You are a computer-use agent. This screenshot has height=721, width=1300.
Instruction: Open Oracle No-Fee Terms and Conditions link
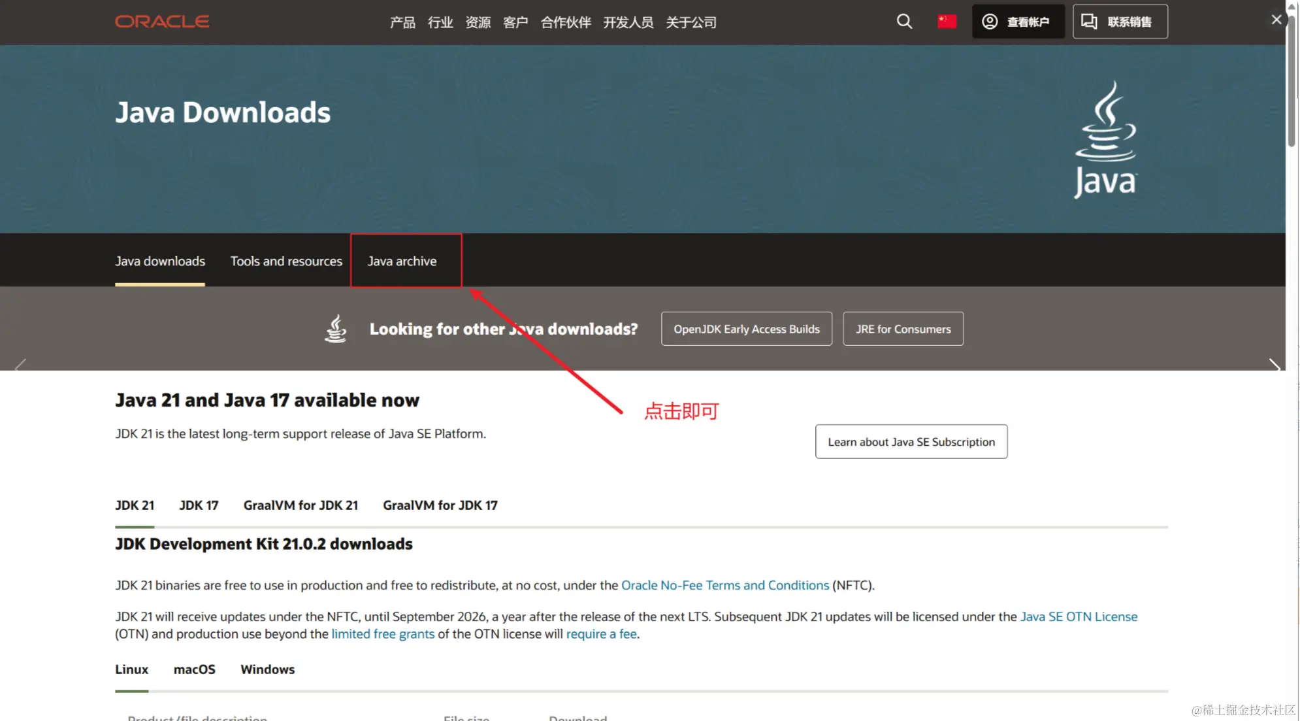[724, 585]
